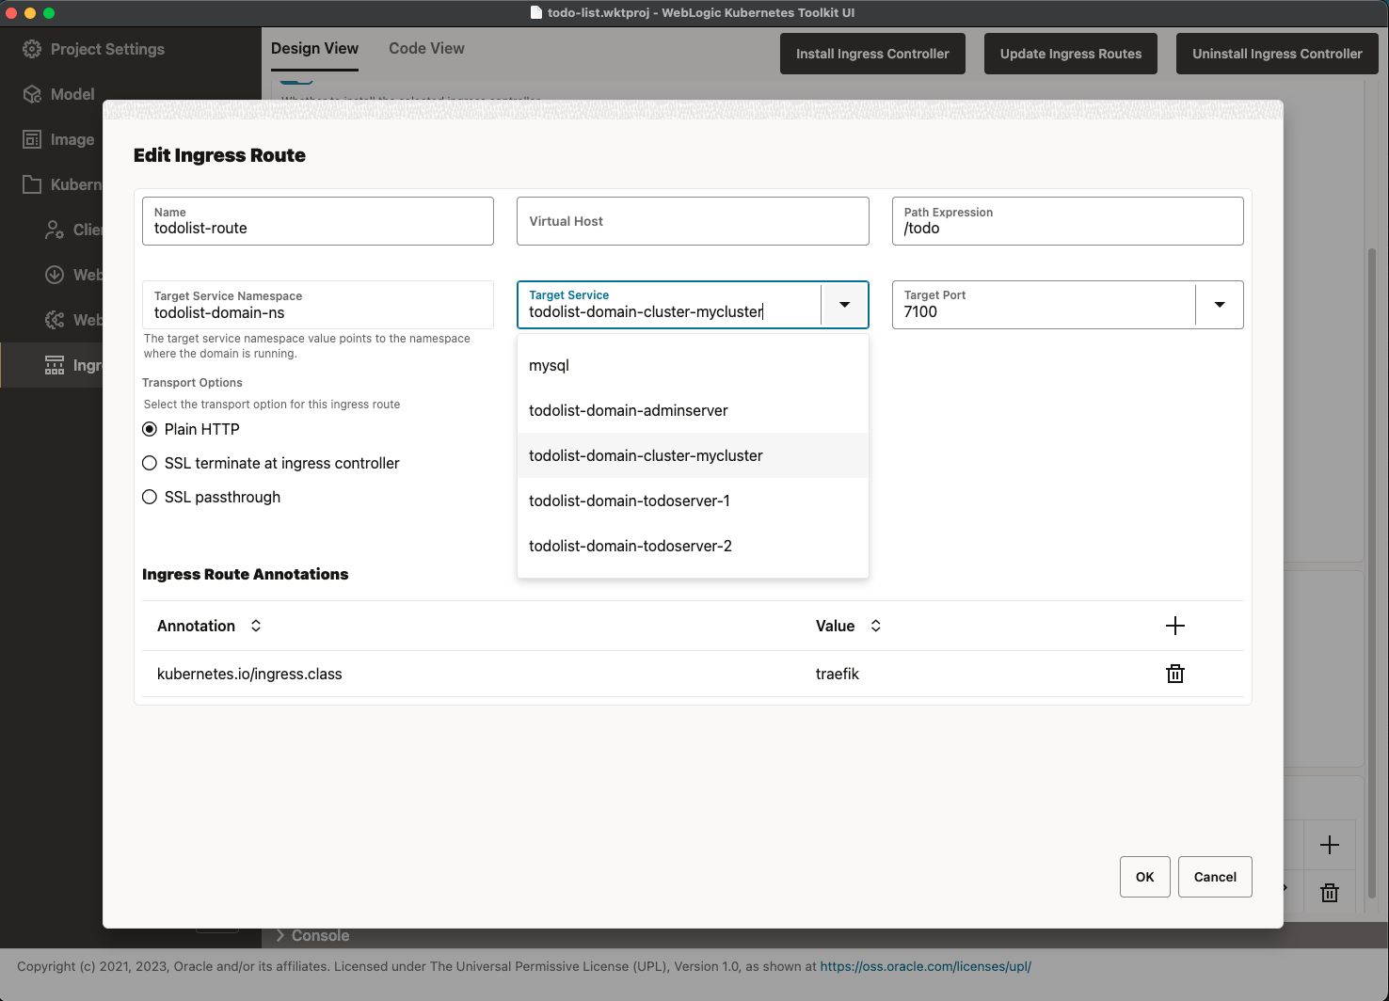
Task: Click the Virtual Host input field
Action: (693, 221)
